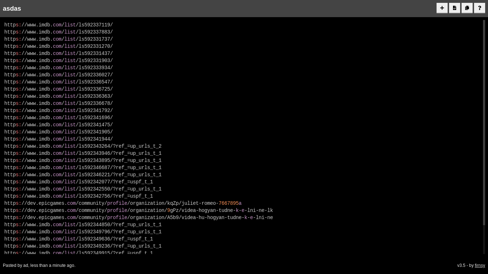
Task: Click the epicgames juliet-romeo-7667895a line
Action: [x=123, y=203]
